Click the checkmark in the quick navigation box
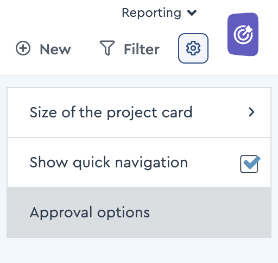 click(x=252, y=162)
